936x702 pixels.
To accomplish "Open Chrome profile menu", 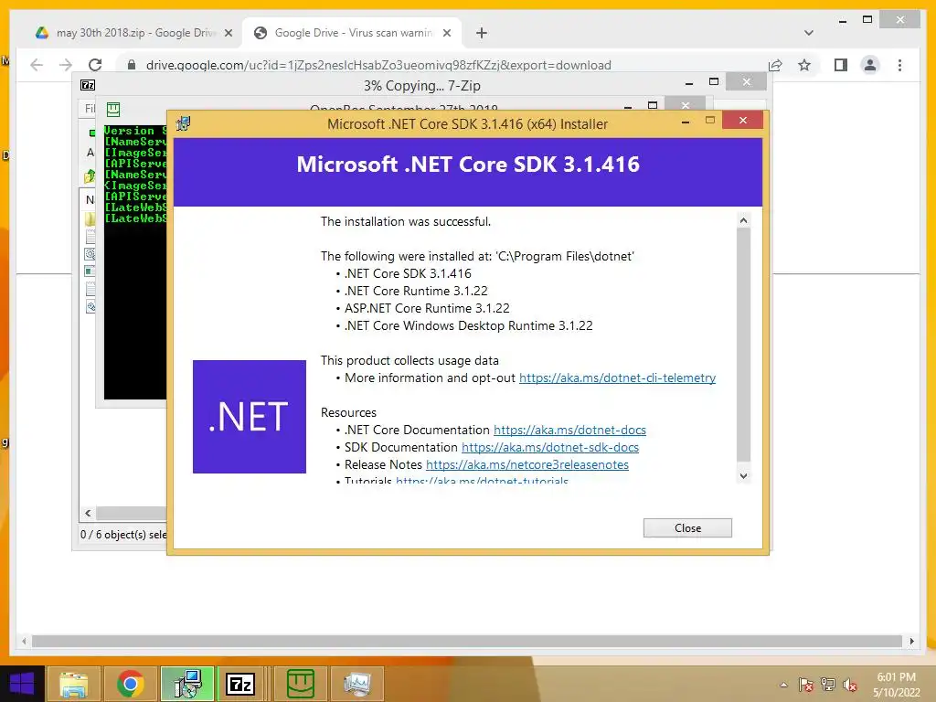I will click(x=870, y=65).
